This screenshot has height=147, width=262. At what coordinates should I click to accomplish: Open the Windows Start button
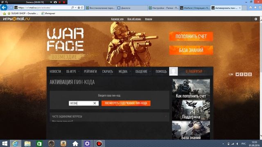point(5,143)
